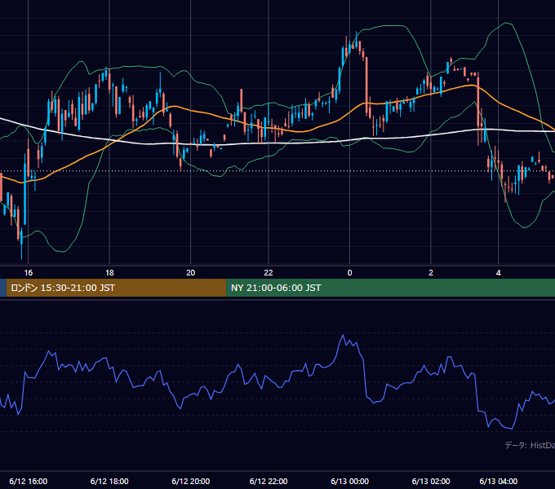This screenshot has height=489, width=555.
Task: Click the 2 hour label on time axis
Action: click(431, 273)
